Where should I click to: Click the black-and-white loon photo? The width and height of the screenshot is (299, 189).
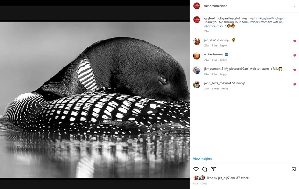[95, 99]
